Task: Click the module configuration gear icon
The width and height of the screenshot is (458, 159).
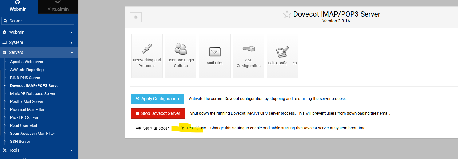Action: tap(136, 17)
